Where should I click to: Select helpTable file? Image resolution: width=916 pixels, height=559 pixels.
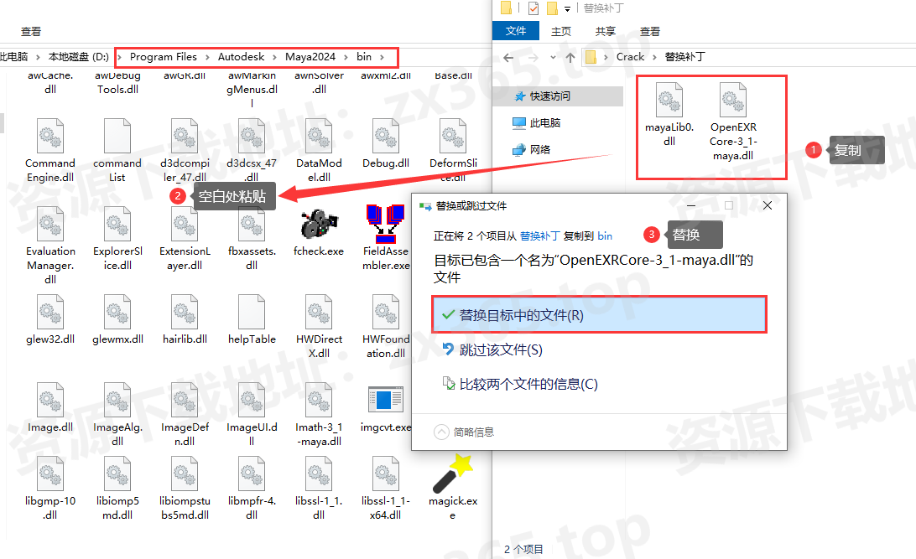point(252,319)
